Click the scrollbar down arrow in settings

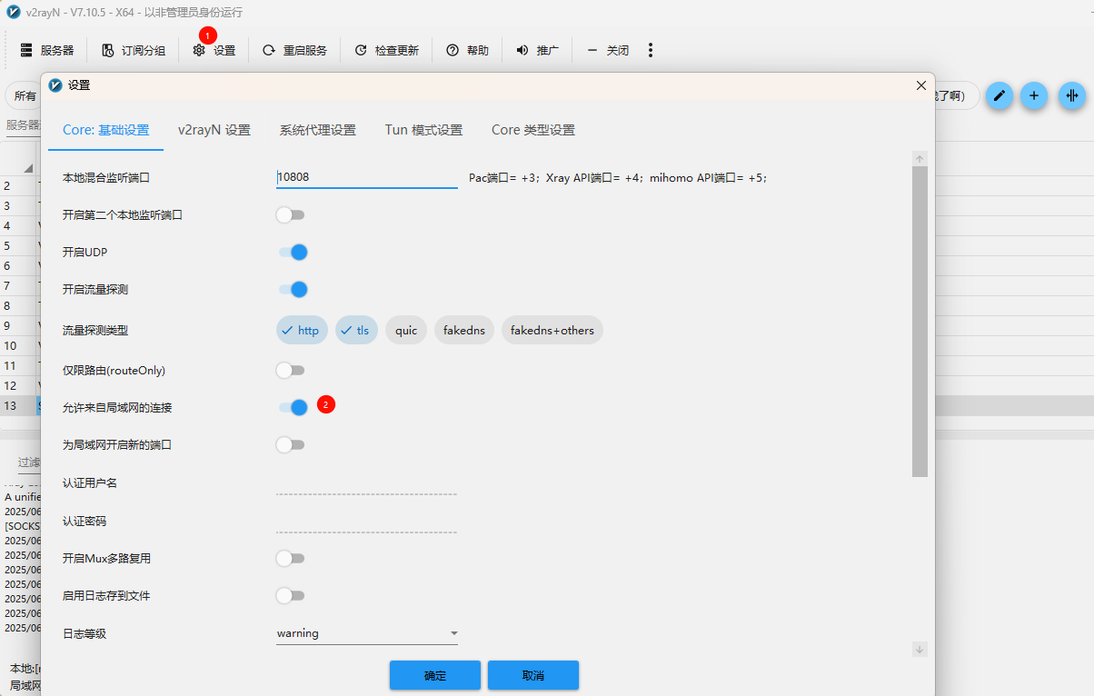click(920, 649)
